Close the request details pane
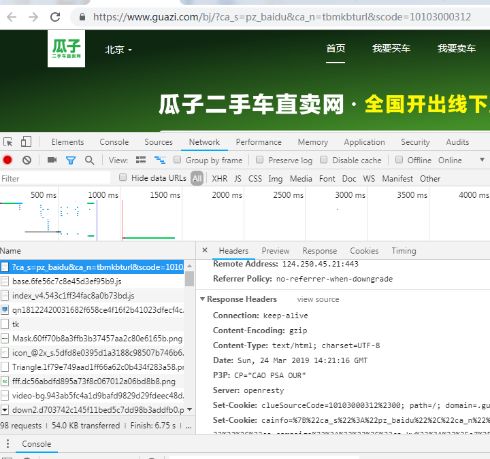 [205, 250]
